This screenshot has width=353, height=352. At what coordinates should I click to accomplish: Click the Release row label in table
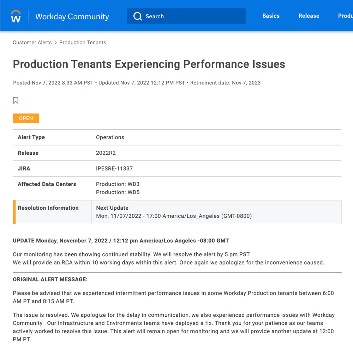click(x=28, y=153)
